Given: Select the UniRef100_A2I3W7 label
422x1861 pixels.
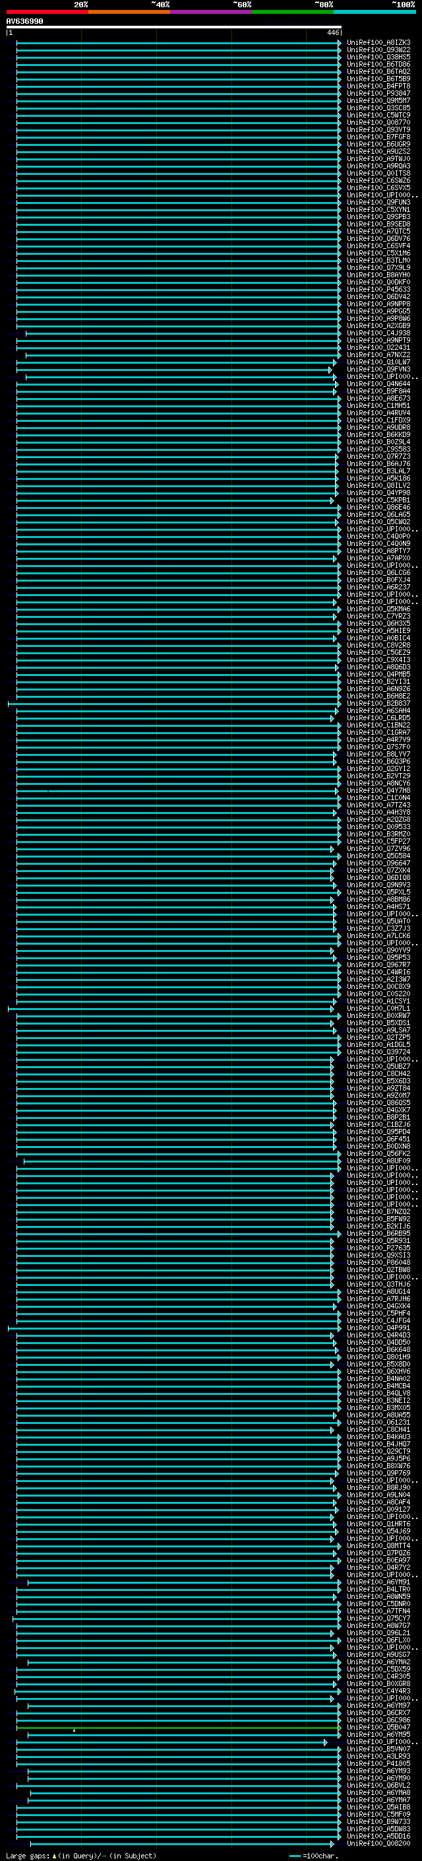Looking at the screenshot, I should click(x=378, y=979).
